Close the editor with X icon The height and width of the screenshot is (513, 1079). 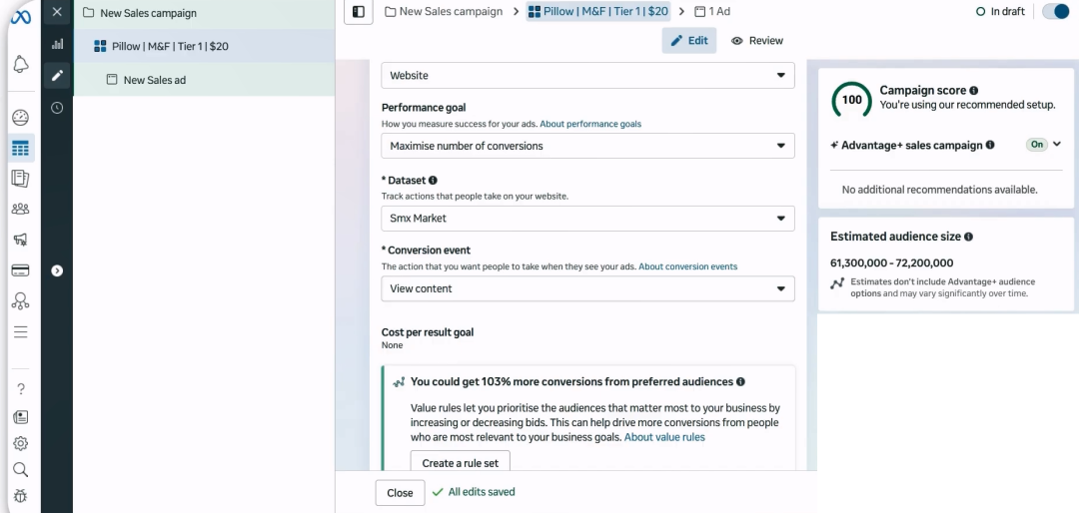tap(57, 12)
